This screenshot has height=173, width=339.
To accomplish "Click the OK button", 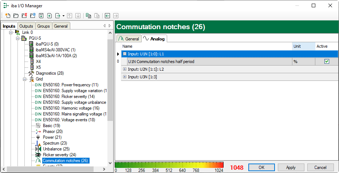I will (x=261, y=168).
